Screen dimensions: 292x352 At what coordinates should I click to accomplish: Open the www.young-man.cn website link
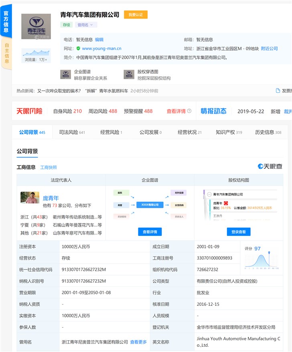tap(101, 49)
